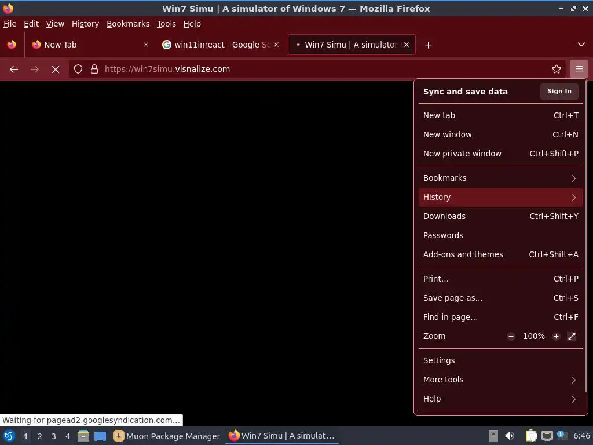Click the taskbar clock showing 6:46

581,436
